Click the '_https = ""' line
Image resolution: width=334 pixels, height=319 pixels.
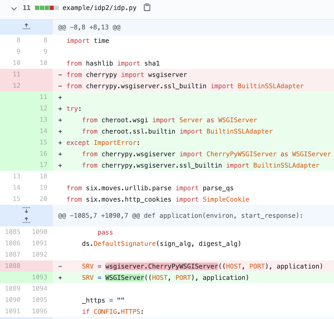(193, 300)
